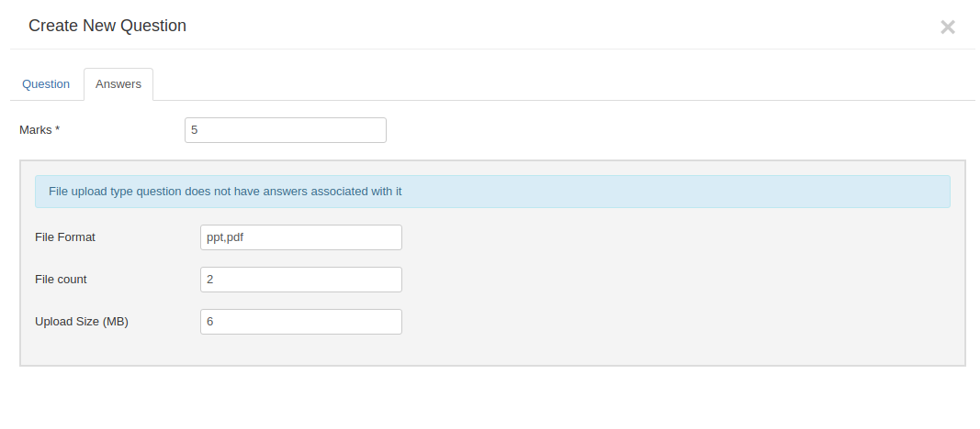Click the blank area below the gray panel

(x=492, y=399)
